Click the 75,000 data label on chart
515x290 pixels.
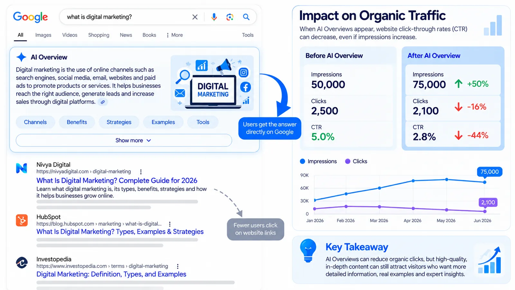[x=490, y=172]
